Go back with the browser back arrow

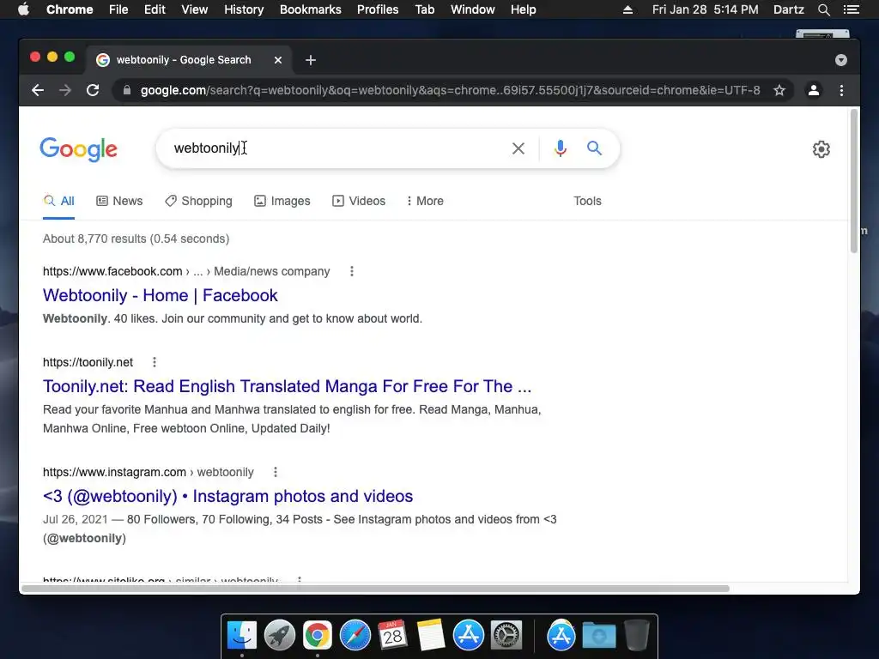[38, 90]
